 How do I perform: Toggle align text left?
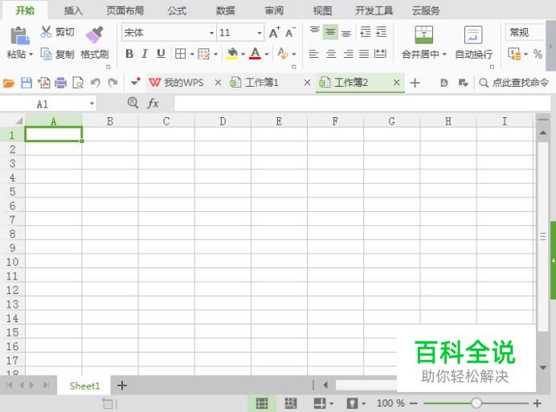point(314,54)
